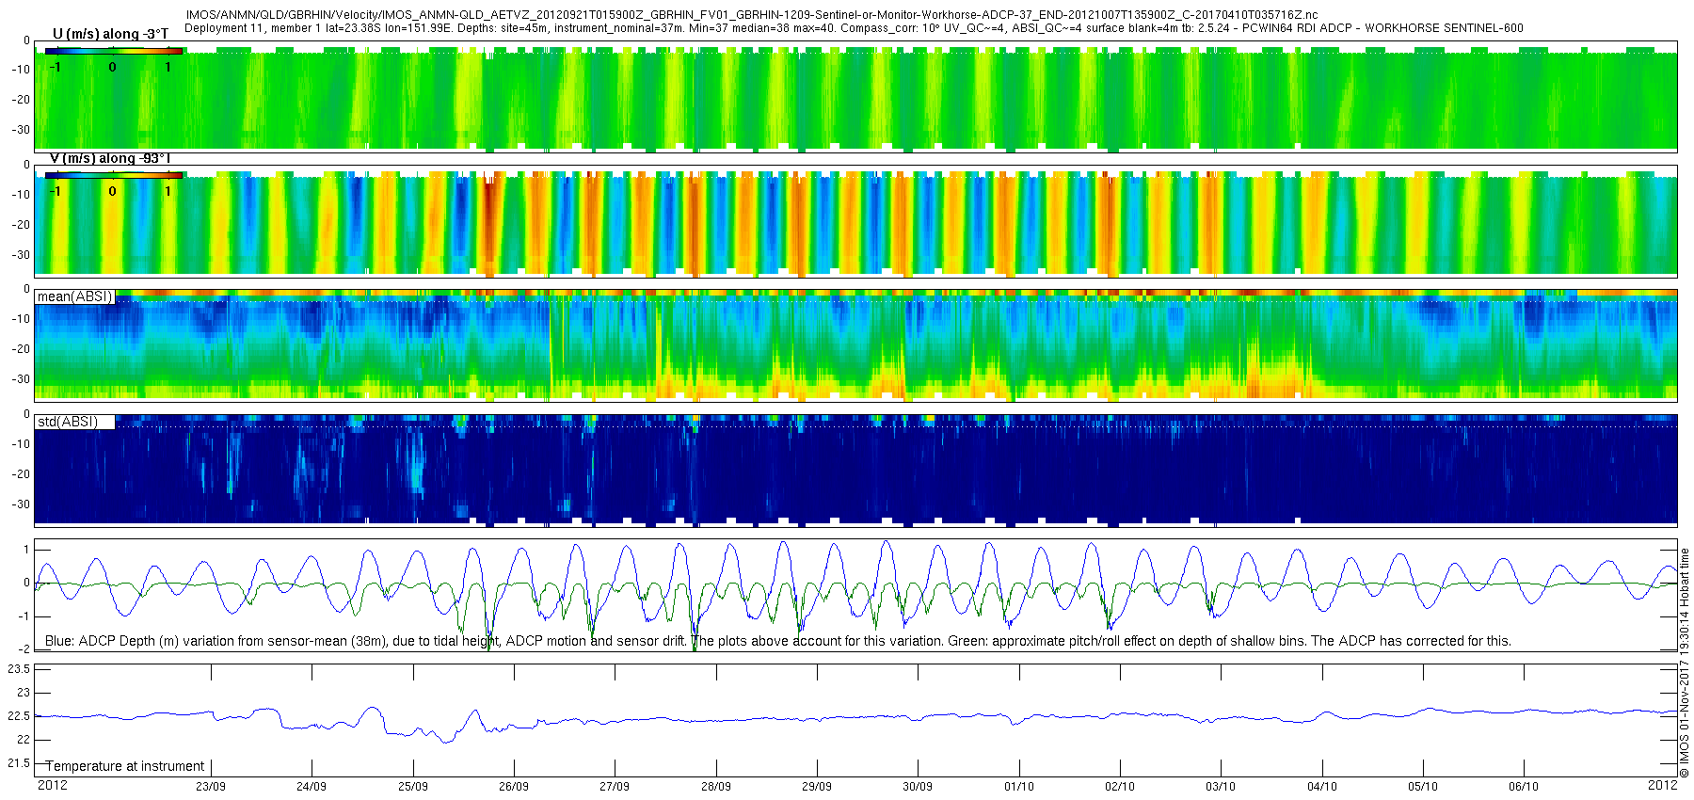
Task: Click the -20 depth tick of the V velocity panel
Action: [x=20, y=225]
